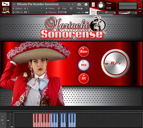143x128 pixels.
Task: Mute the instrument with M button
Action: click(93, 12)
